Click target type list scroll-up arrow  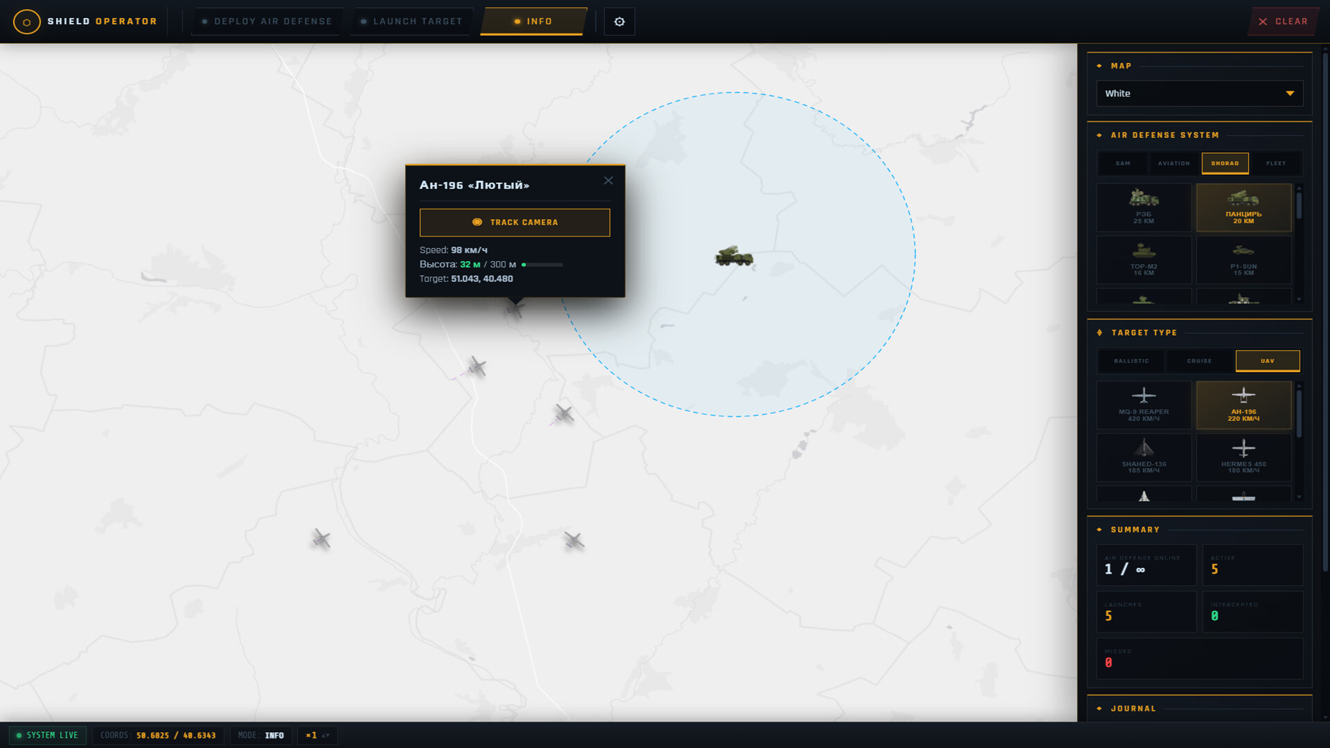click(x=1299, y=385)
